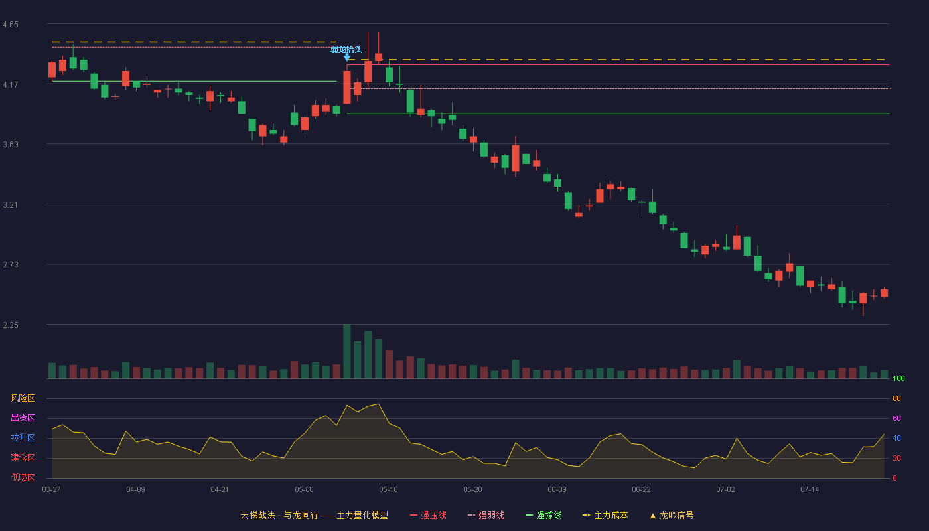Image resolution: width=929 pixels, height=531 pixels.
Task: Click the indicator scale value 100
Action: point(898,379)
